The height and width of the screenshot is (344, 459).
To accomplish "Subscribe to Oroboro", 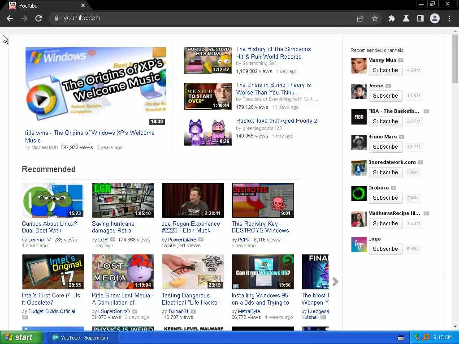I will tap(385, 198).
